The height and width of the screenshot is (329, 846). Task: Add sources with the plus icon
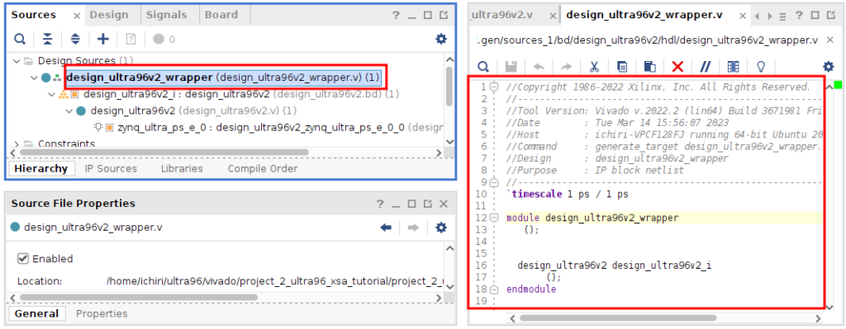coord(103,39)
